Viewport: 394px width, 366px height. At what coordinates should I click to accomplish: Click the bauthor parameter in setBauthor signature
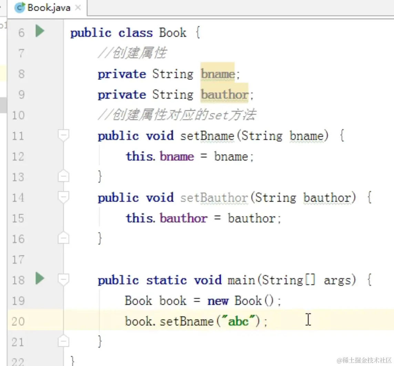(327, 198)
